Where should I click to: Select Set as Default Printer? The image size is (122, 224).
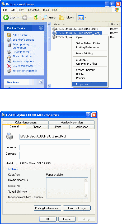point(88,43)
